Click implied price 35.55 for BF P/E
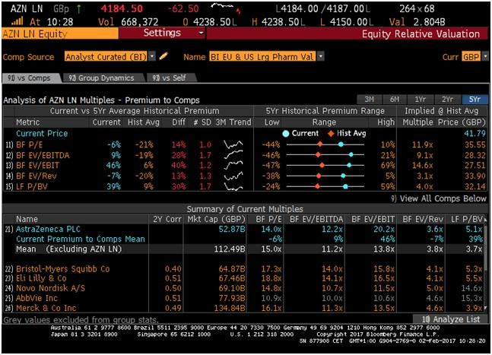Viewport: 492px width, 355px height. (x=475, y=144)
